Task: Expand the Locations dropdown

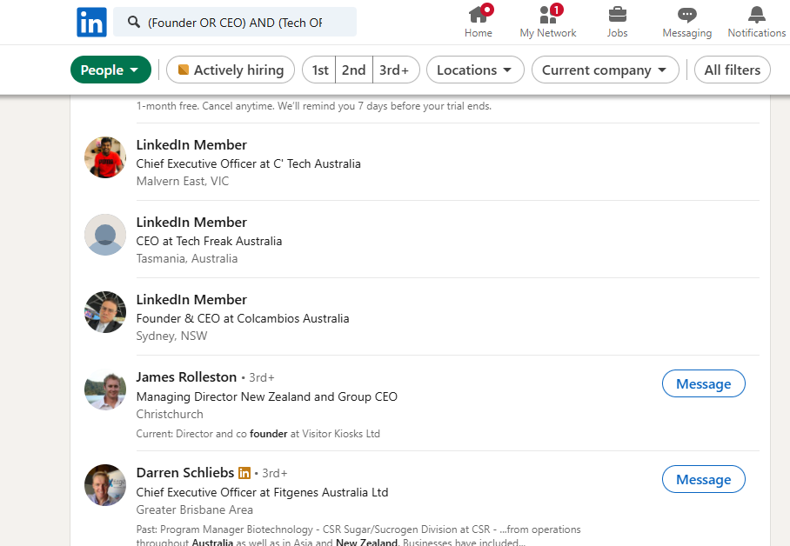Action: (x=475, y=70)
